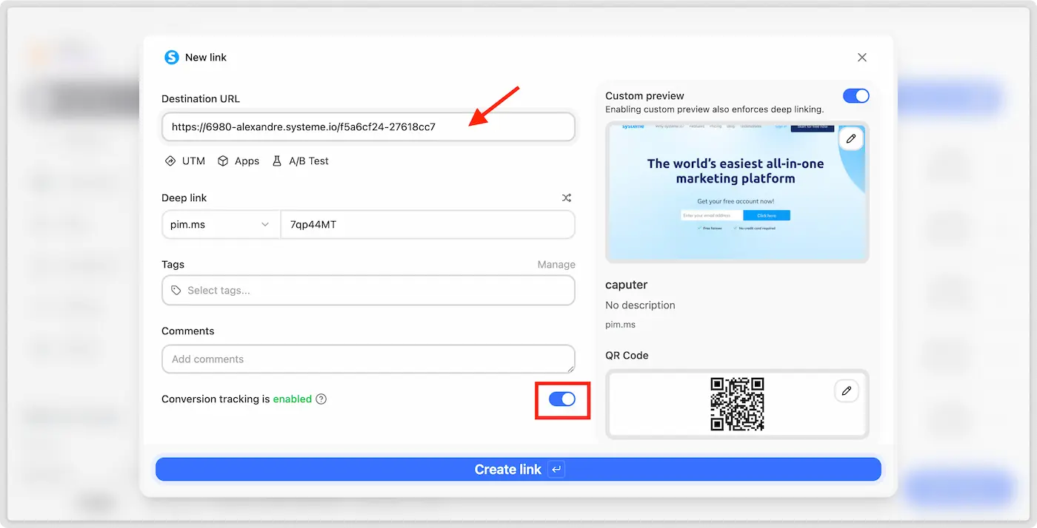Image resolution: width=1037 pixels, height=528 pixels.
Task: Click the S logo beside New link
Action: pos(172,57)
